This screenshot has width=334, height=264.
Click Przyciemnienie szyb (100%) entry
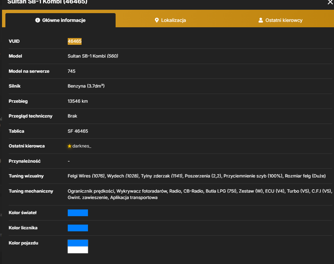tap(253, 176)
